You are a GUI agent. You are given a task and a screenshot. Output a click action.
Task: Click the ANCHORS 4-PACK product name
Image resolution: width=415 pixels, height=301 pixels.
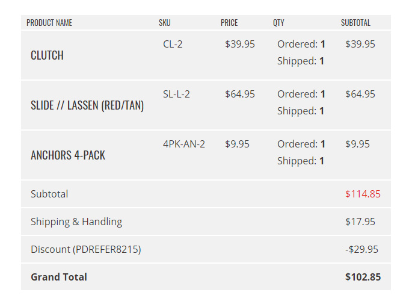pyautogui.click(x=68, y=155)
